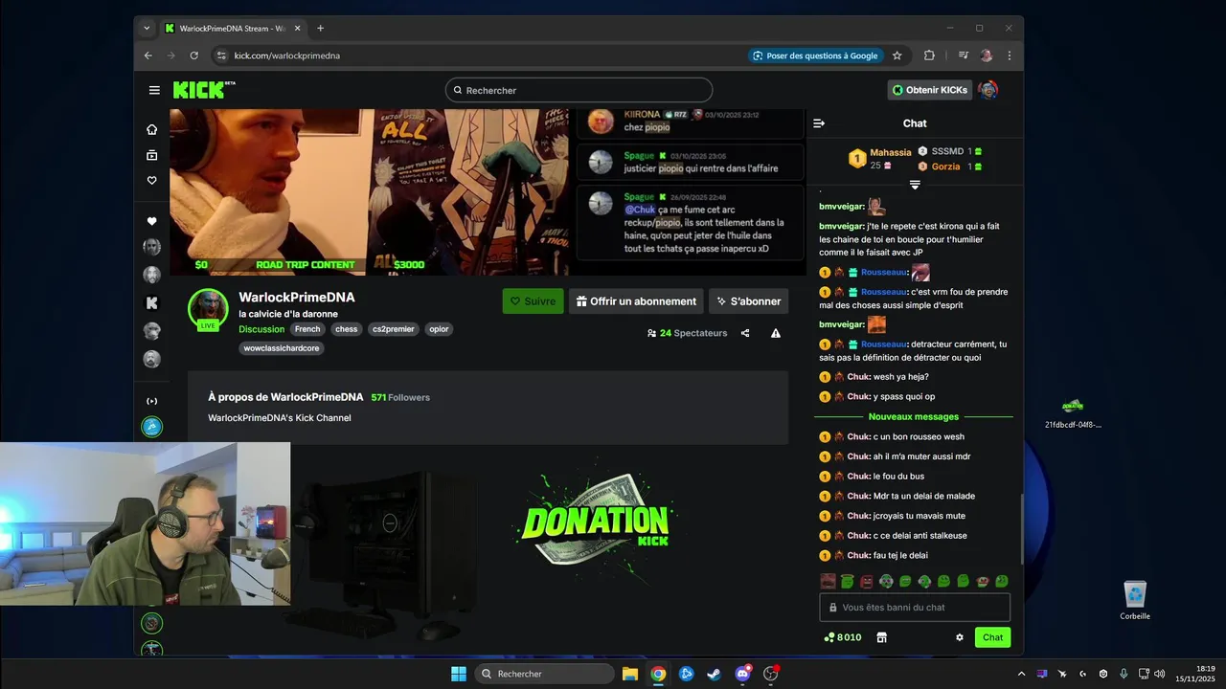Click username Rousseauu in detracteur message
1226x689 pixels.
884,344
